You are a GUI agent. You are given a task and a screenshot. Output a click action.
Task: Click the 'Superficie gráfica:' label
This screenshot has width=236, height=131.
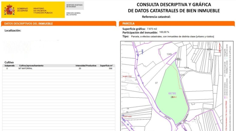pyautogui.click(x=134, y=29)
